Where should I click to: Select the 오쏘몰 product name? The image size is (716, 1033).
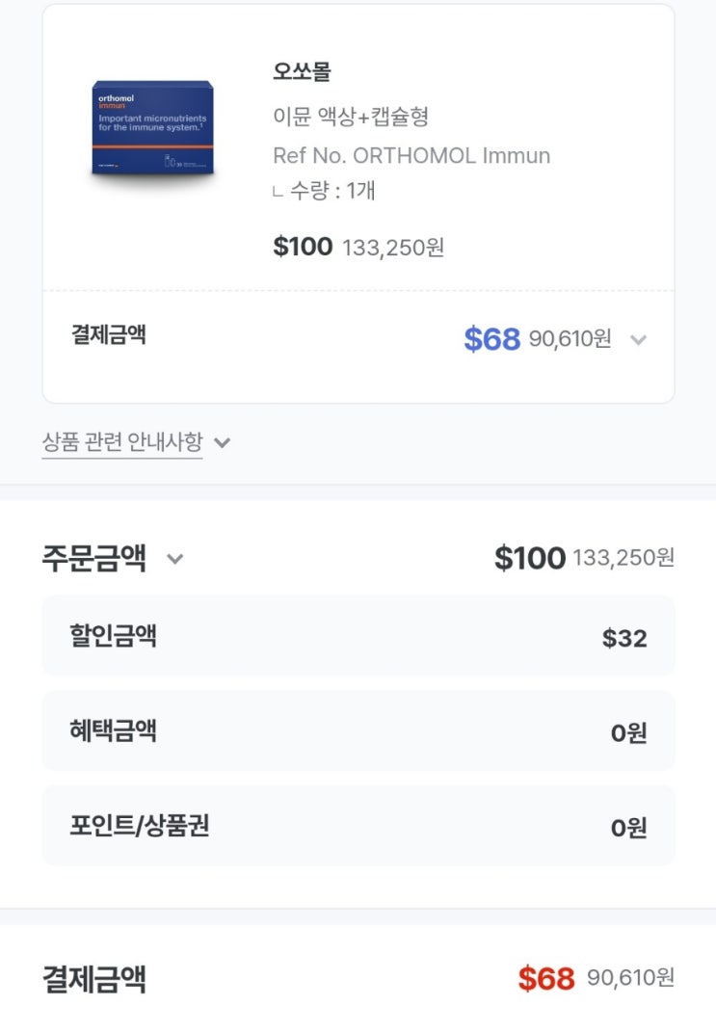[302, 72]
